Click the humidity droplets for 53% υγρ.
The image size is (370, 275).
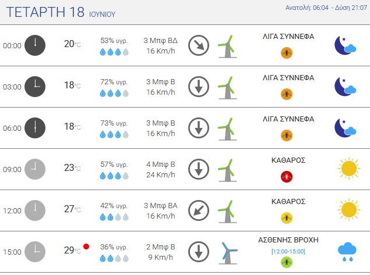(114, 52)
